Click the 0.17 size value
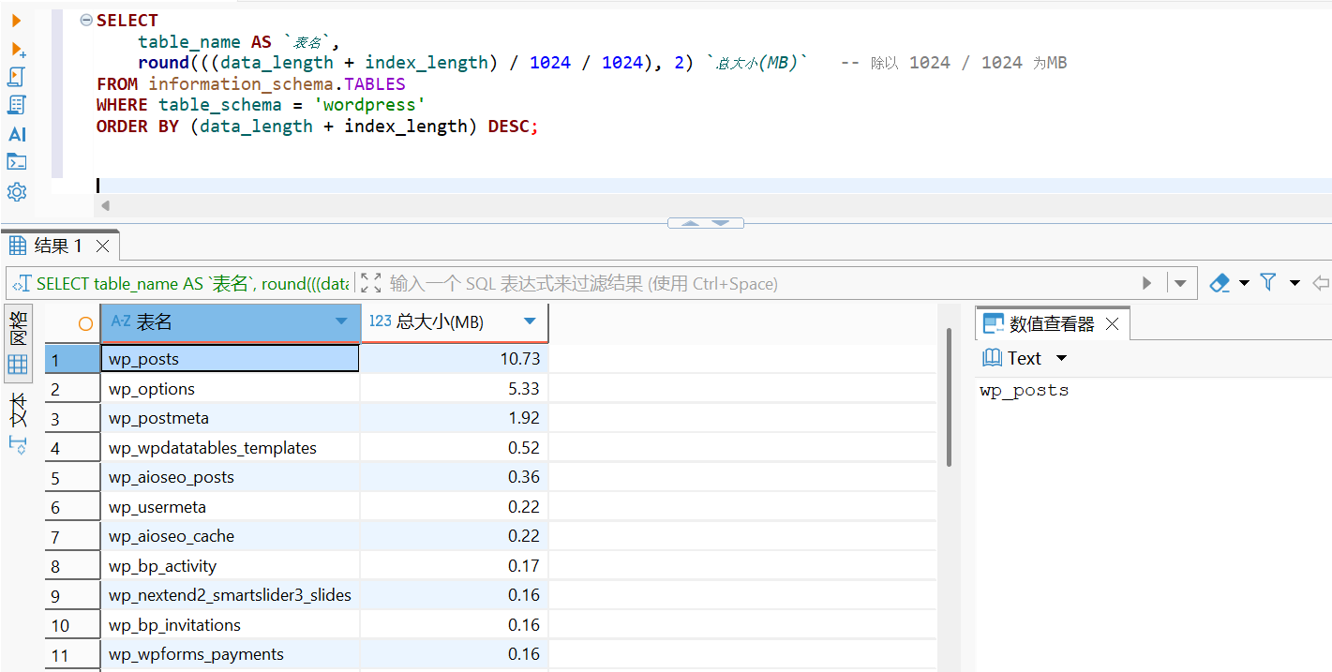 tap(524, 566)
